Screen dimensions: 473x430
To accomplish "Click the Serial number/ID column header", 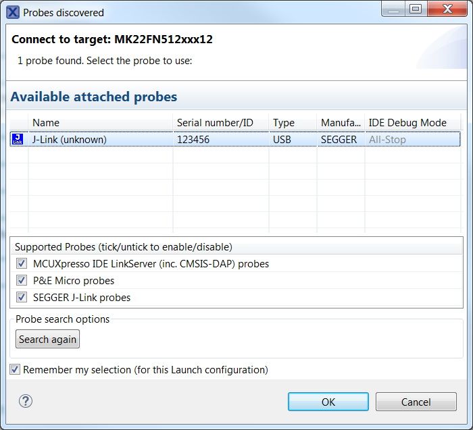I will pos(220,123).
